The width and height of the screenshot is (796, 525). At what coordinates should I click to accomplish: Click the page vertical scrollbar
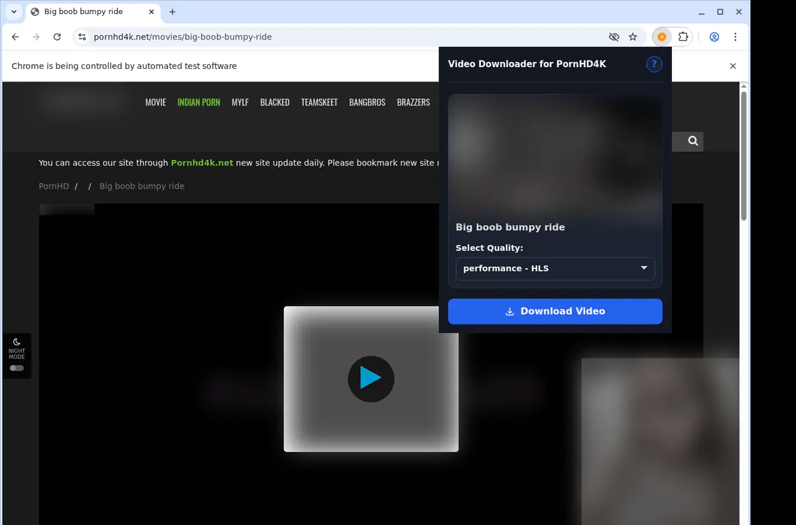click(744, 156)
